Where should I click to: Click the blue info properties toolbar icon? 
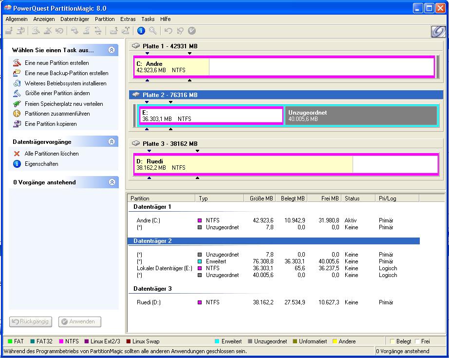pyautogui.click(x=141, y=31)
